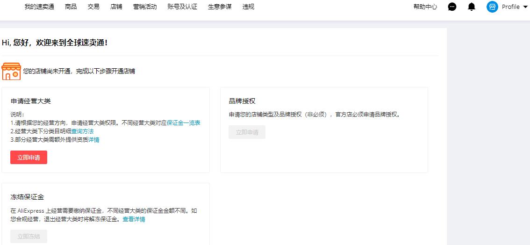Viewport: 530px width, 245px height.
Task: Select 店铺 in the top navigation
Action: (x=116, y=7)
